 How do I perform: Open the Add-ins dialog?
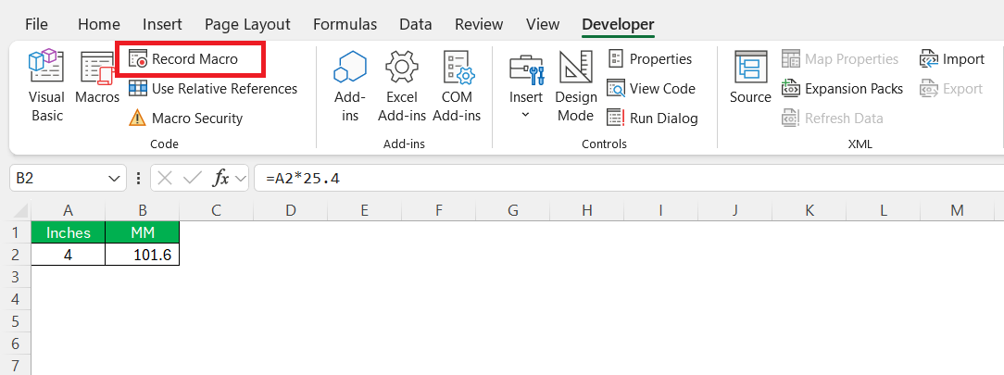[349, 86]
